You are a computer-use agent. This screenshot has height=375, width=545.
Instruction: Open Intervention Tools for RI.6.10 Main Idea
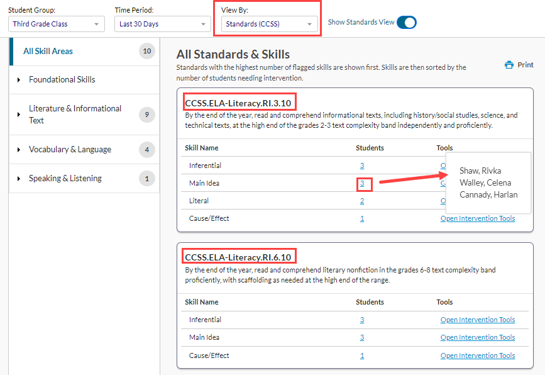coord(477,338)
